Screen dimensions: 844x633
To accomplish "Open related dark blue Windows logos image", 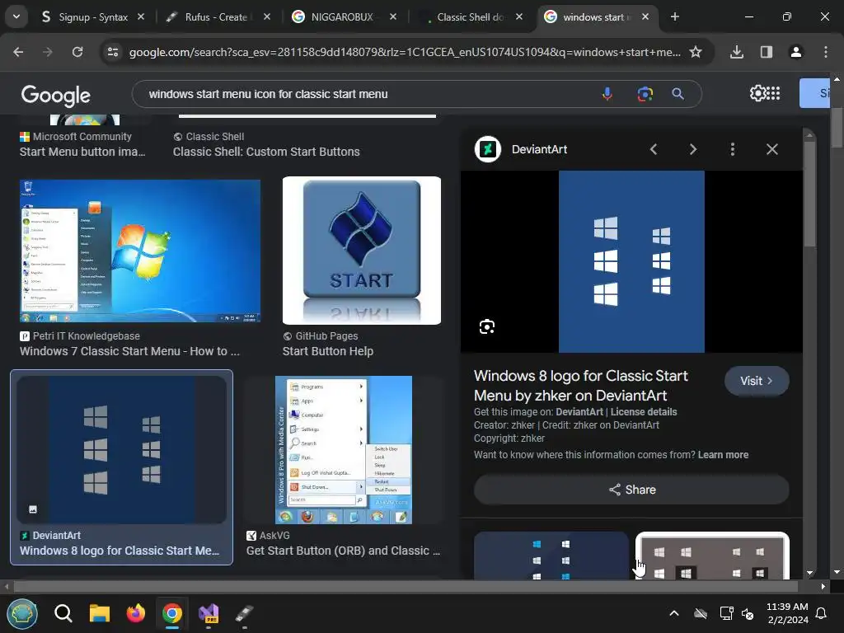I will click(x=551, y=556).
